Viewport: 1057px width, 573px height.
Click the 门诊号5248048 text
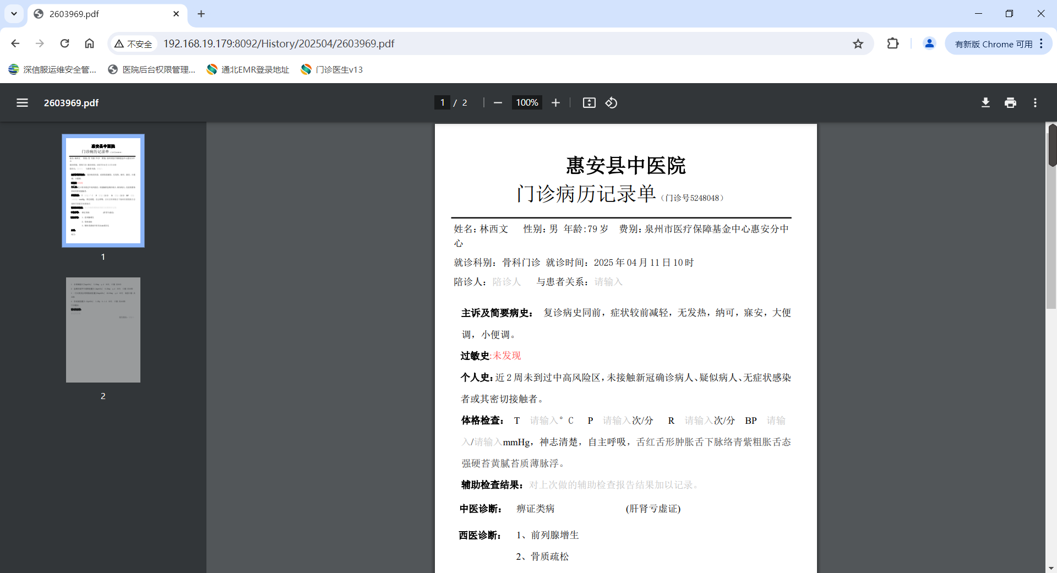pos(692,198)
